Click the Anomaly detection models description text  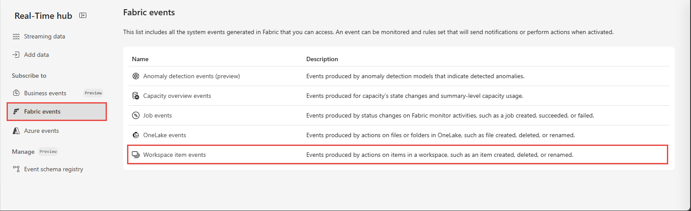coord(415,76)
